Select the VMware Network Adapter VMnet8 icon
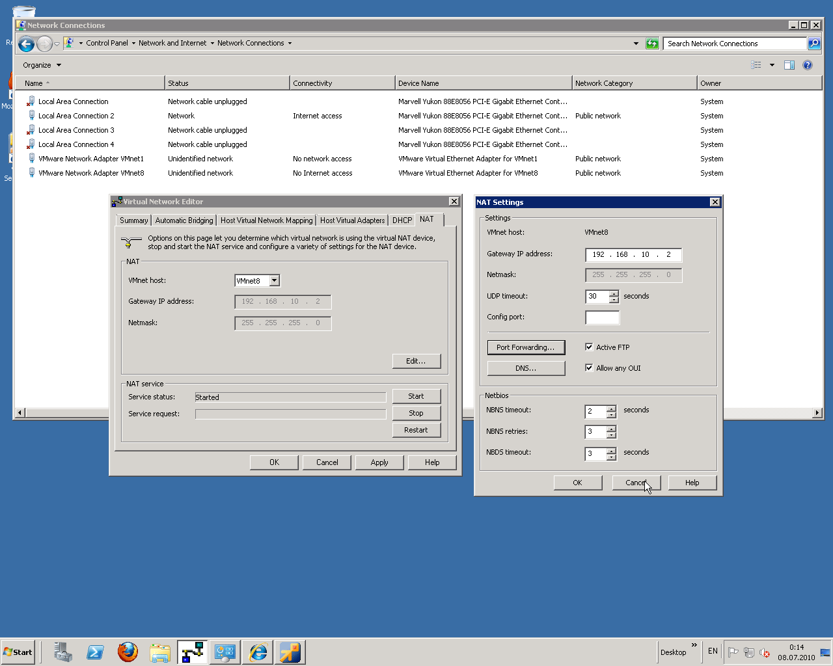The width and height of the screenshot is (833, 666). 31,173
